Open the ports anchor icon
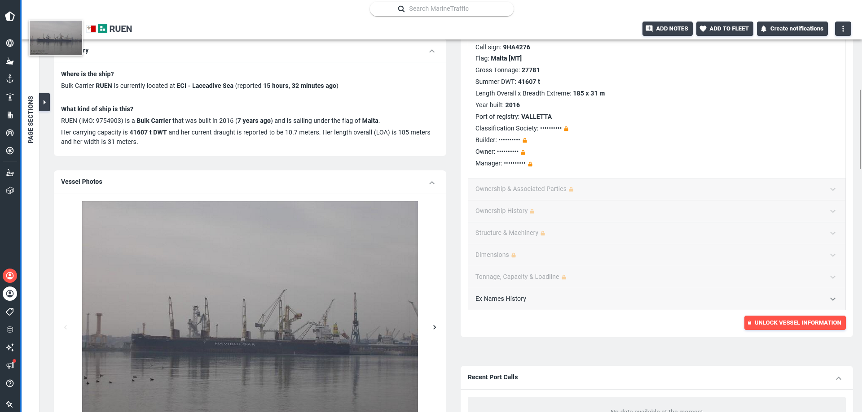The width and height of the screenshot is (862, 412). (10, 79)
